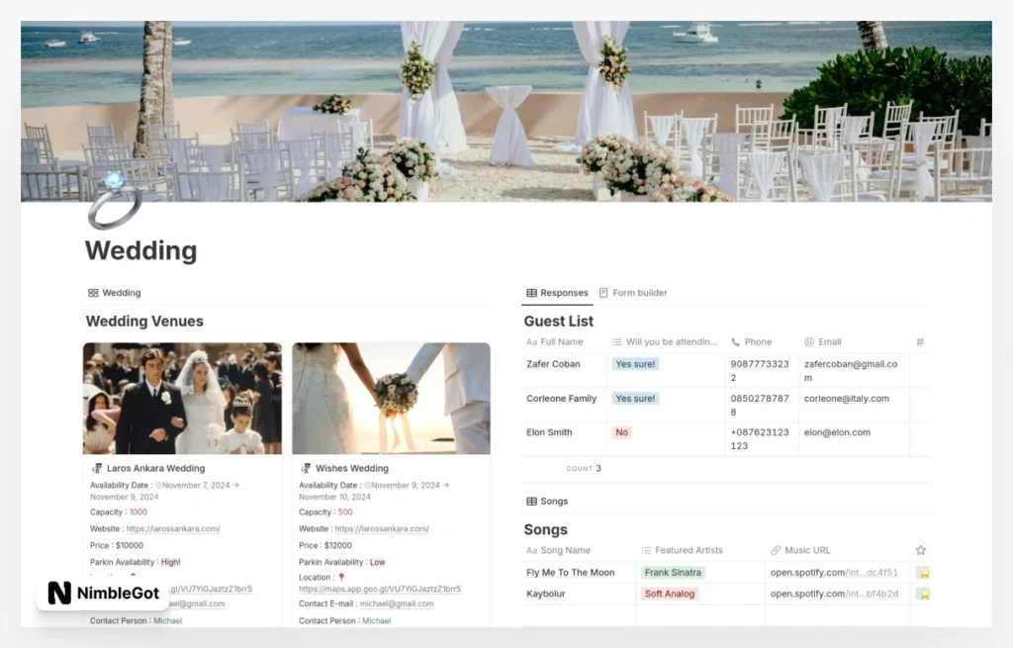The image size is (1013, 648).
Task: Click Low parking tag on Wishes Wedding
Action: (377, 563)
